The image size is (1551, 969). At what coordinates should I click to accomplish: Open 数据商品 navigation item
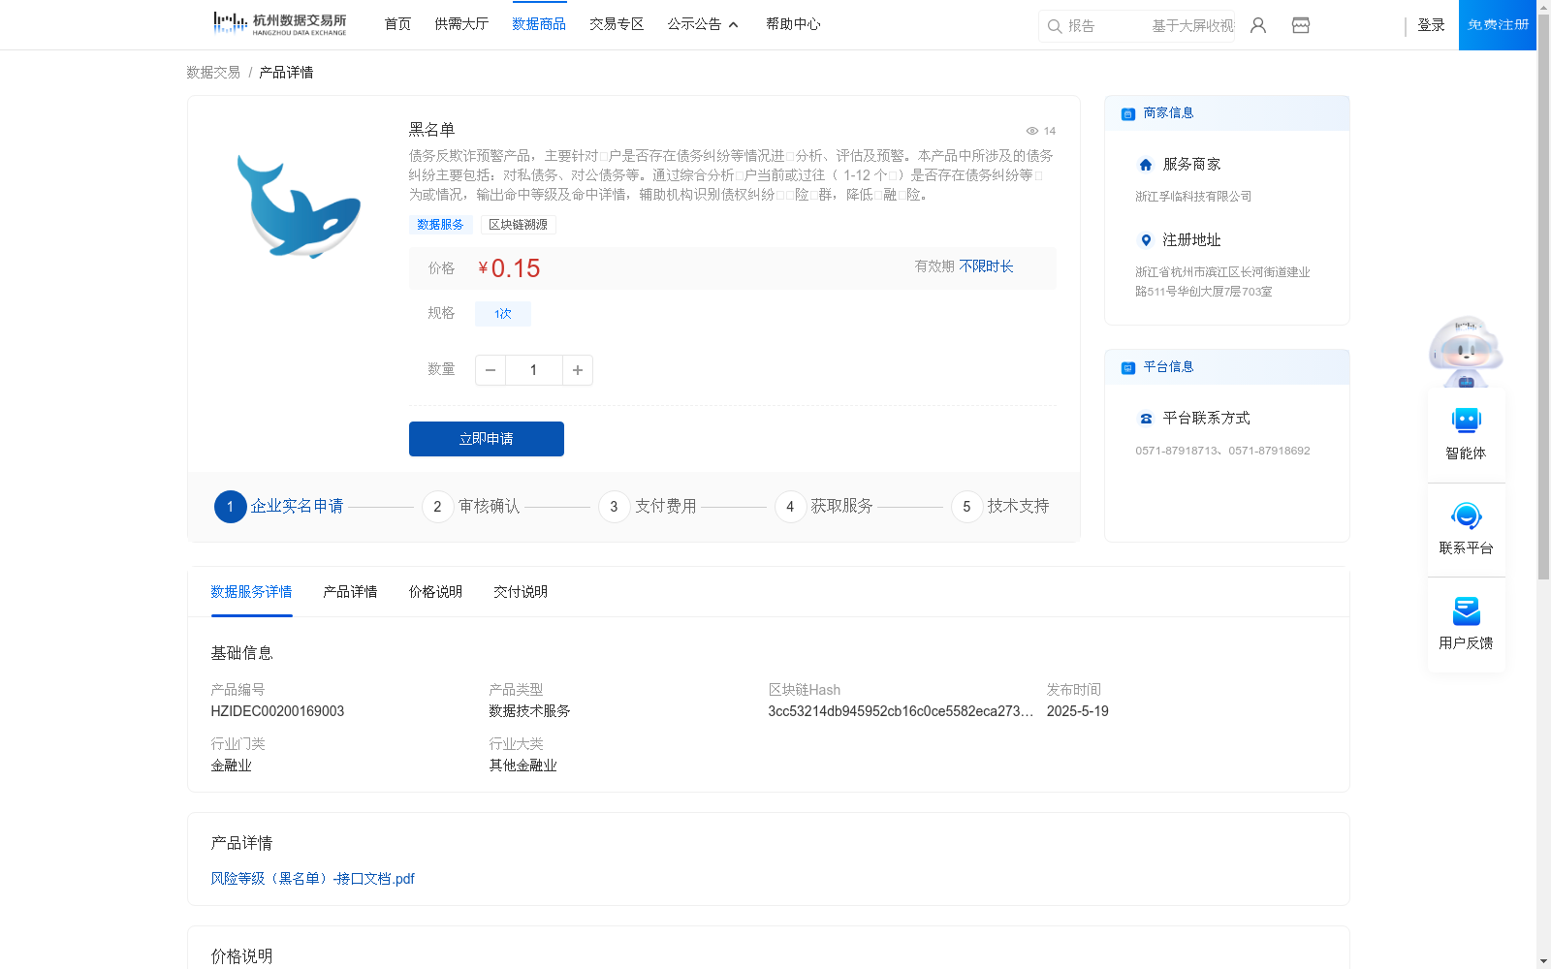click(x=539, y=24)
